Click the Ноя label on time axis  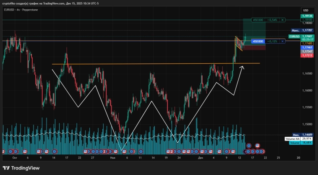(112, 157)
